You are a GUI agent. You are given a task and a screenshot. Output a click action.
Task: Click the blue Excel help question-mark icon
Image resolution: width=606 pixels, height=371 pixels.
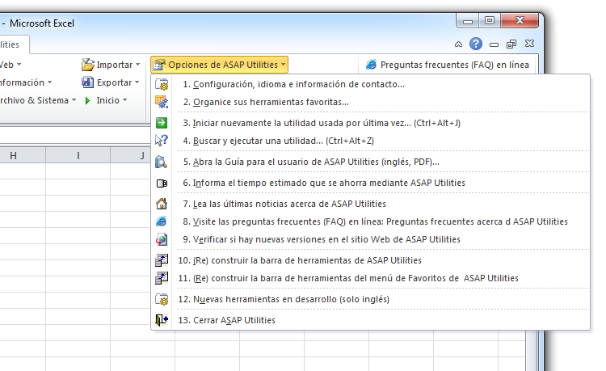coord(476,44)
